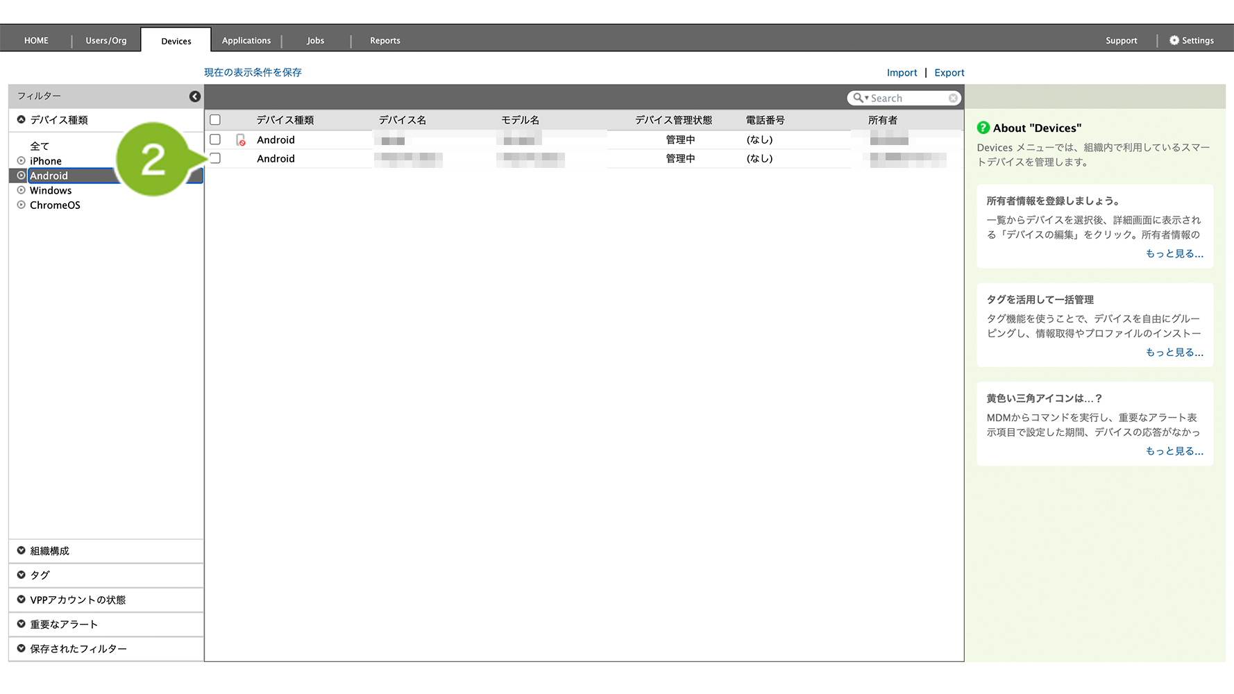
Task: Expand the 組織構成 filter section
Action: 49,551
